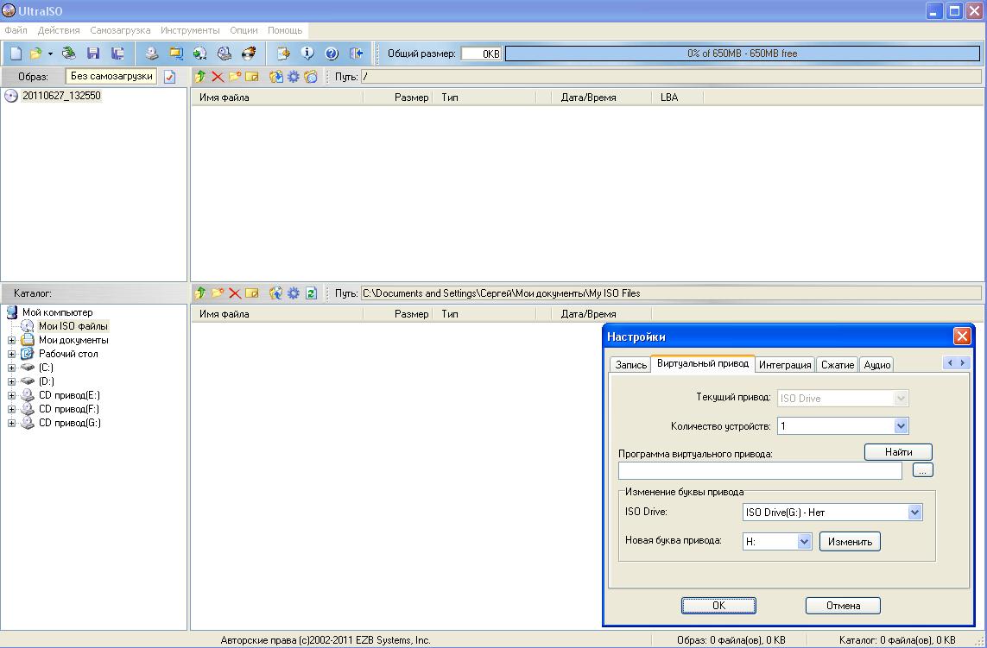Create a new image with the New icon
The width and height of the screenshot is (987, 648).
click(x=16, y=53)
